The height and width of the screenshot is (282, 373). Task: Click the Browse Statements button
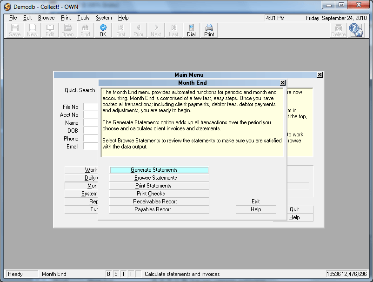pos(159,178)
